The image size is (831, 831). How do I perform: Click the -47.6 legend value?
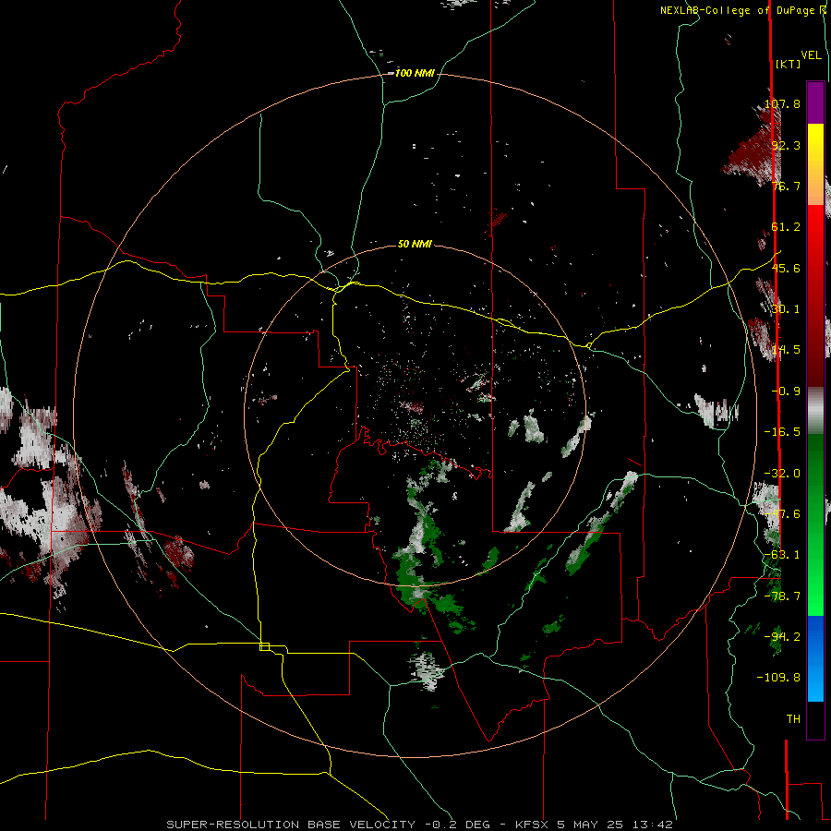pyautogui.click(x=782, y=513)
